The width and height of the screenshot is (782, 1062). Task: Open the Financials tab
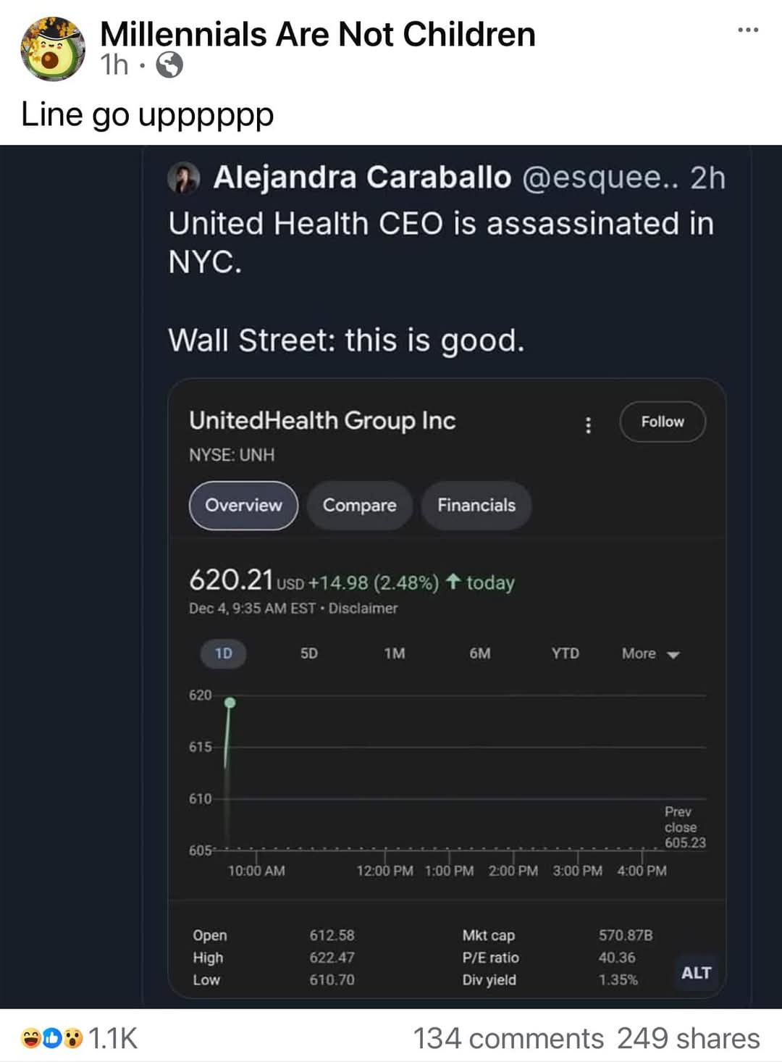click(x=476, y=505)
